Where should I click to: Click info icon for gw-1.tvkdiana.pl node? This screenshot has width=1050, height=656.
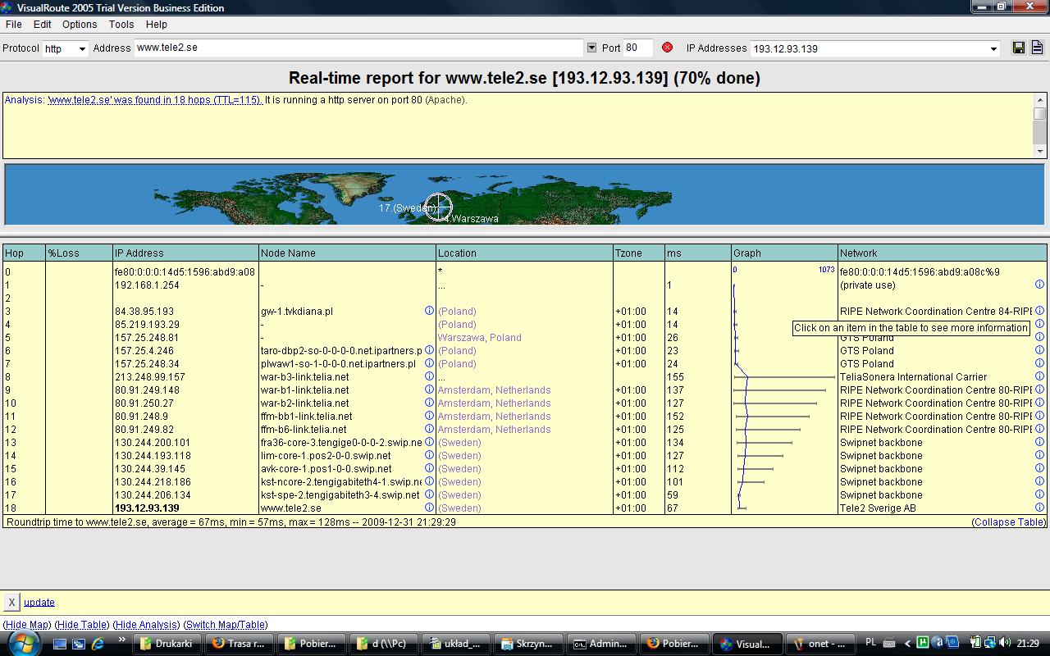tap(429, 311)
